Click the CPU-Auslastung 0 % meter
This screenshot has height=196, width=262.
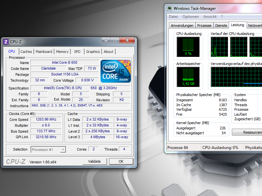pyautogui.click(x=188, y=47)
